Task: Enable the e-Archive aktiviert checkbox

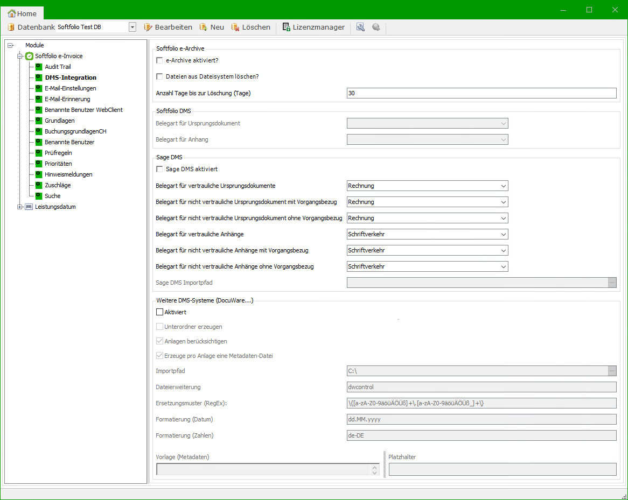Action: (x=159, y=60)
